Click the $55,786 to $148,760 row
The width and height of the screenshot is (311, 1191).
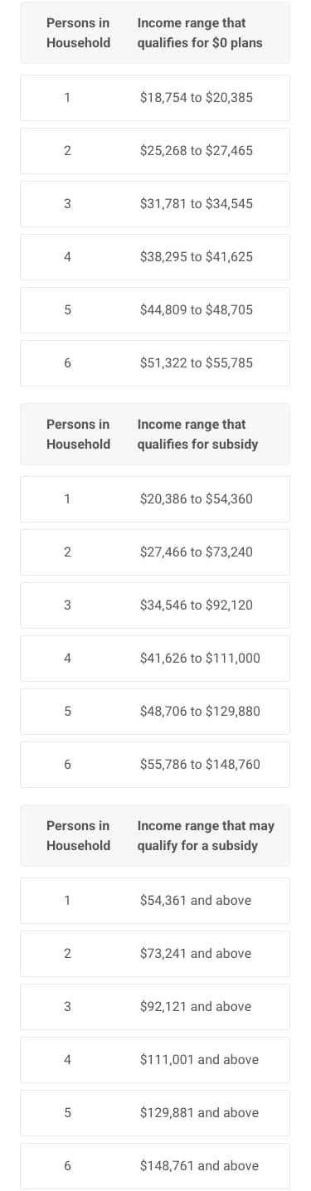[x=155, y=765]
